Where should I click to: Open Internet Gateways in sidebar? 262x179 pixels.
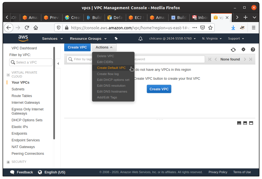point(26,103)
